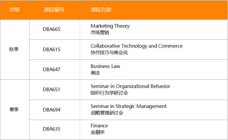Click course code DBA694
Viewport: 228px width, 140px height.
coord(51,110)
